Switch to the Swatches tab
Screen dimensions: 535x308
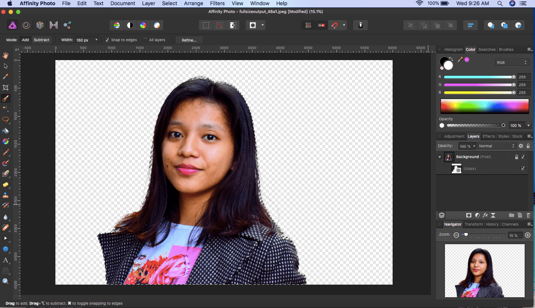pyautogui.click(x=487, y=49)
